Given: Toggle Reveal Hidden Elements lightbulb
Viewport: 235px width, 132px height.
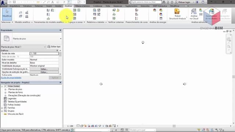Looking at the screenshot, I should 103,126.
